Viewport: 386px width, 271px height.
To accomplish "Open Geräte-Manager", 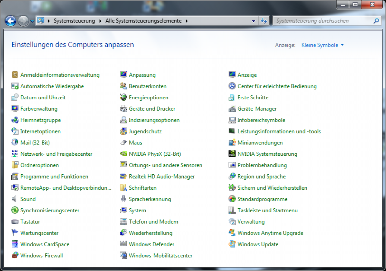I will [x=257, y=109].
